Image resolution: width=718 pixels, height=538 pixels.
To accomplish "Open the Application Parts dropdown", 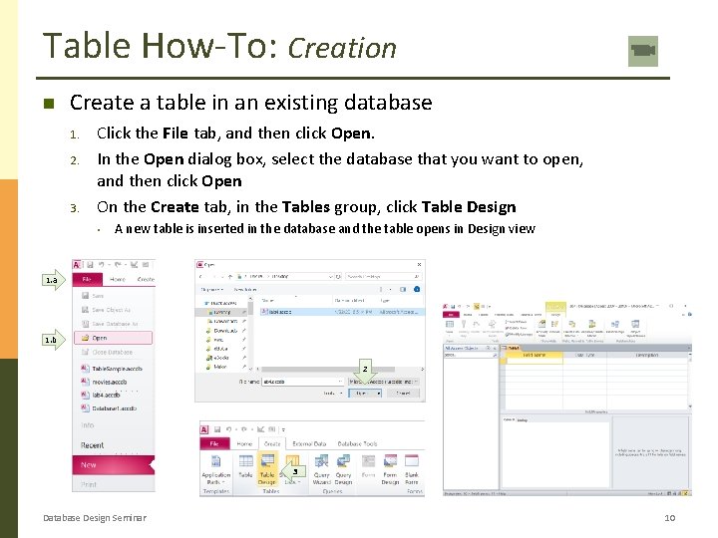I will click(x=215, y=469).
